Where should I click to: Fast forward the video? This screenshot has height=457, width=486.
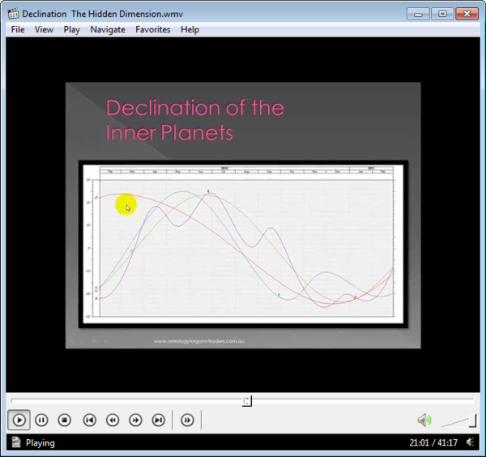[136, 420]
